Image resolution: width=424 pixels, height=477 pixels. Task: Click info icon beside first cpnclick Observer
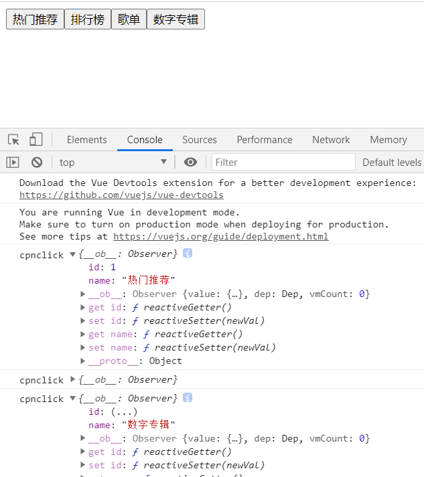coord(188,253)
